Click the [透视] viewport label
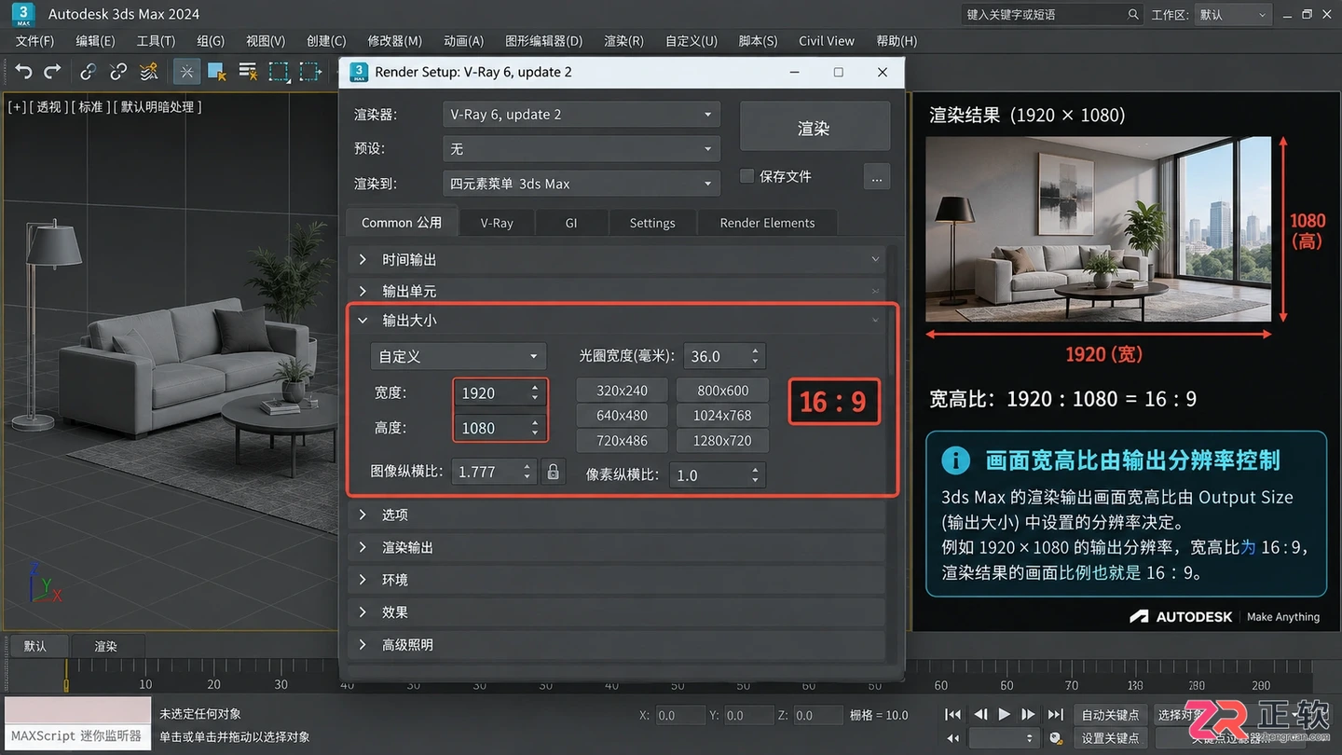Image resolution: width=1342 pixels, height=755 pixels. pyautogui.click(x=48, y=107)
